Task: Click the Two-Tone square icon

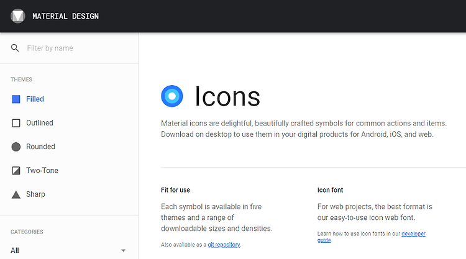Action: click(x=16, y=170)
